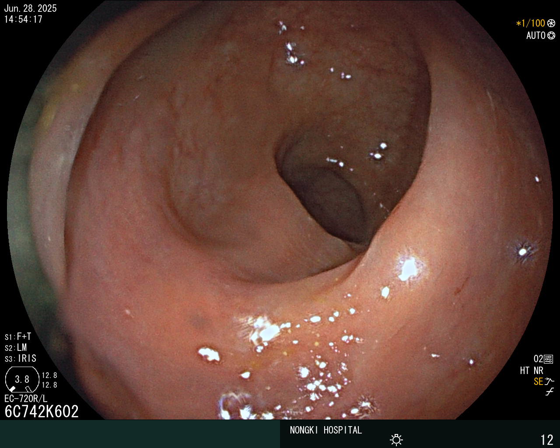The image size is (560, 448).
Task: Click the sun brightness icon in bottom bar
Action: [x=396, y=439]
